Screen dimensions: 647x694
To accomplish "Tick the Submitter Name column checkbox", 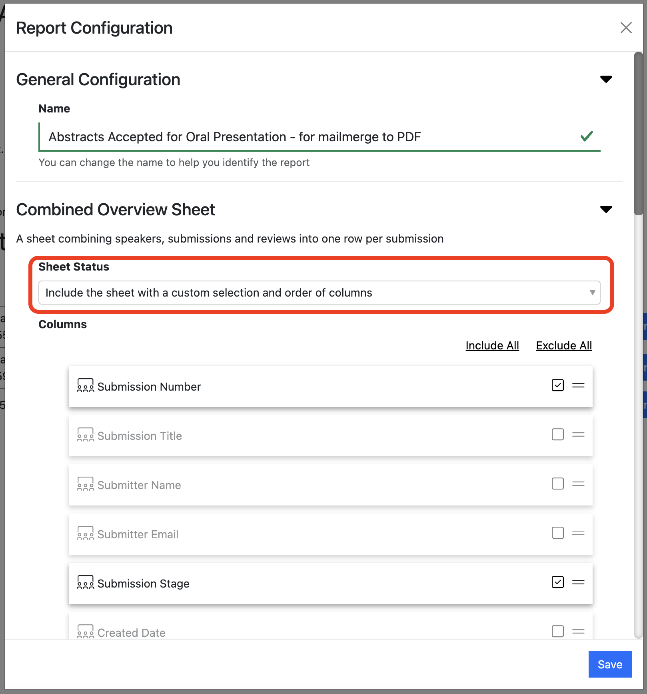I will click(557, 484).
